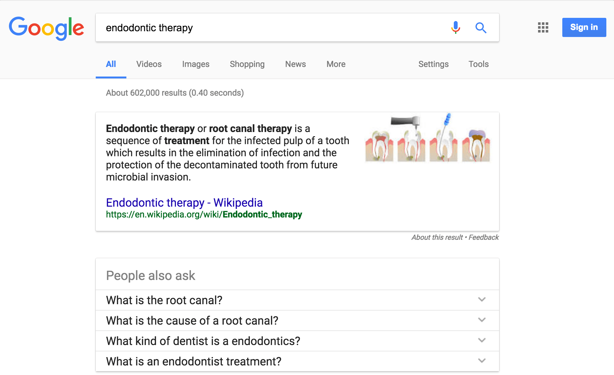Expand "What is an endodontist treatment?" chevron
Viewport: 614px width, 375px height.
(x=482, y=361)
